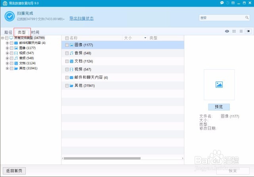The width and height of the screenshot is (254, 177).
Task: Collapse the 所有文件类型 root node
Action: (2, 38)
